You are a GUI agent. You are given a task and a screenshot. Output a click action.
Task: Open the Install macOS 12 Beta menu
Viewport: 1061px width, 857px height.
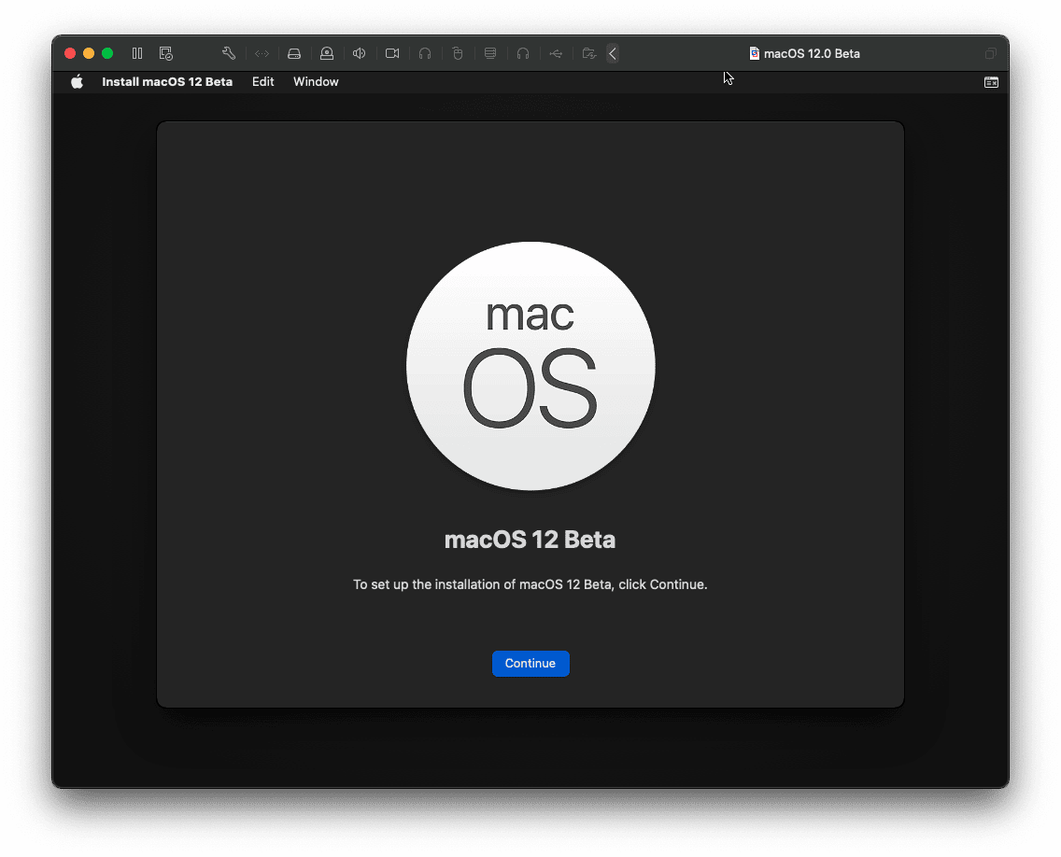click(x=167, y=82)
